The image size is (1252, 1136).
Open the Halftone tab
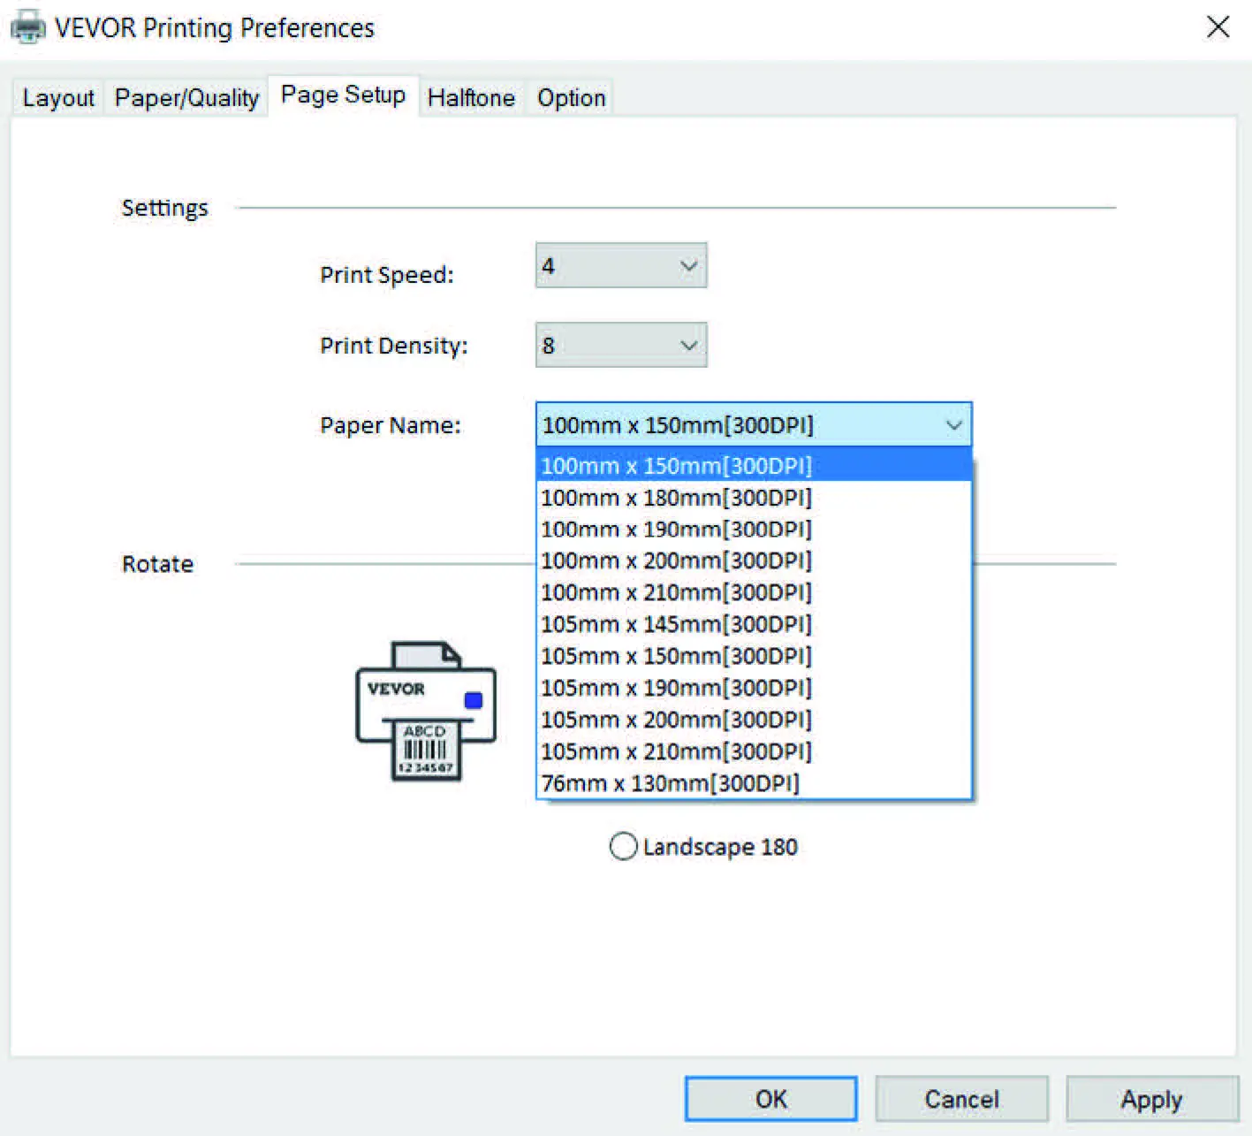(x=471, y=97)
